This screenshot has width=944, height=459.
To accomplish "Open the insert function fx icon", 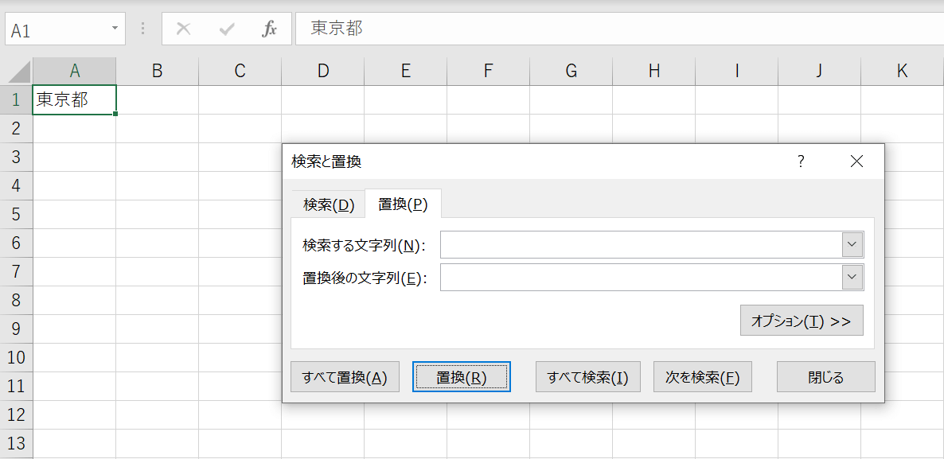I will pos(269,29).
